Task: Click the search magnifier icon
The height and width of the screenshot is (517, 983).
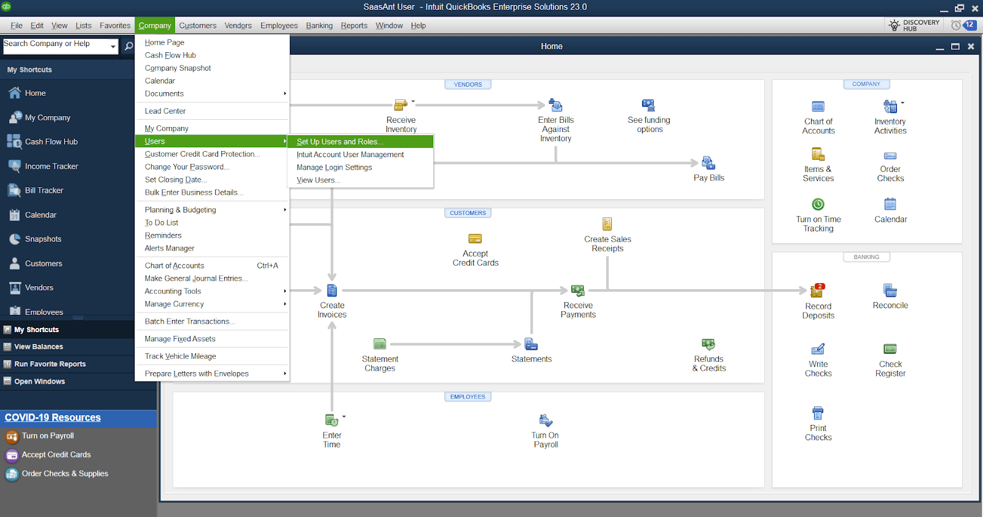Action: [x=129, y=46]
